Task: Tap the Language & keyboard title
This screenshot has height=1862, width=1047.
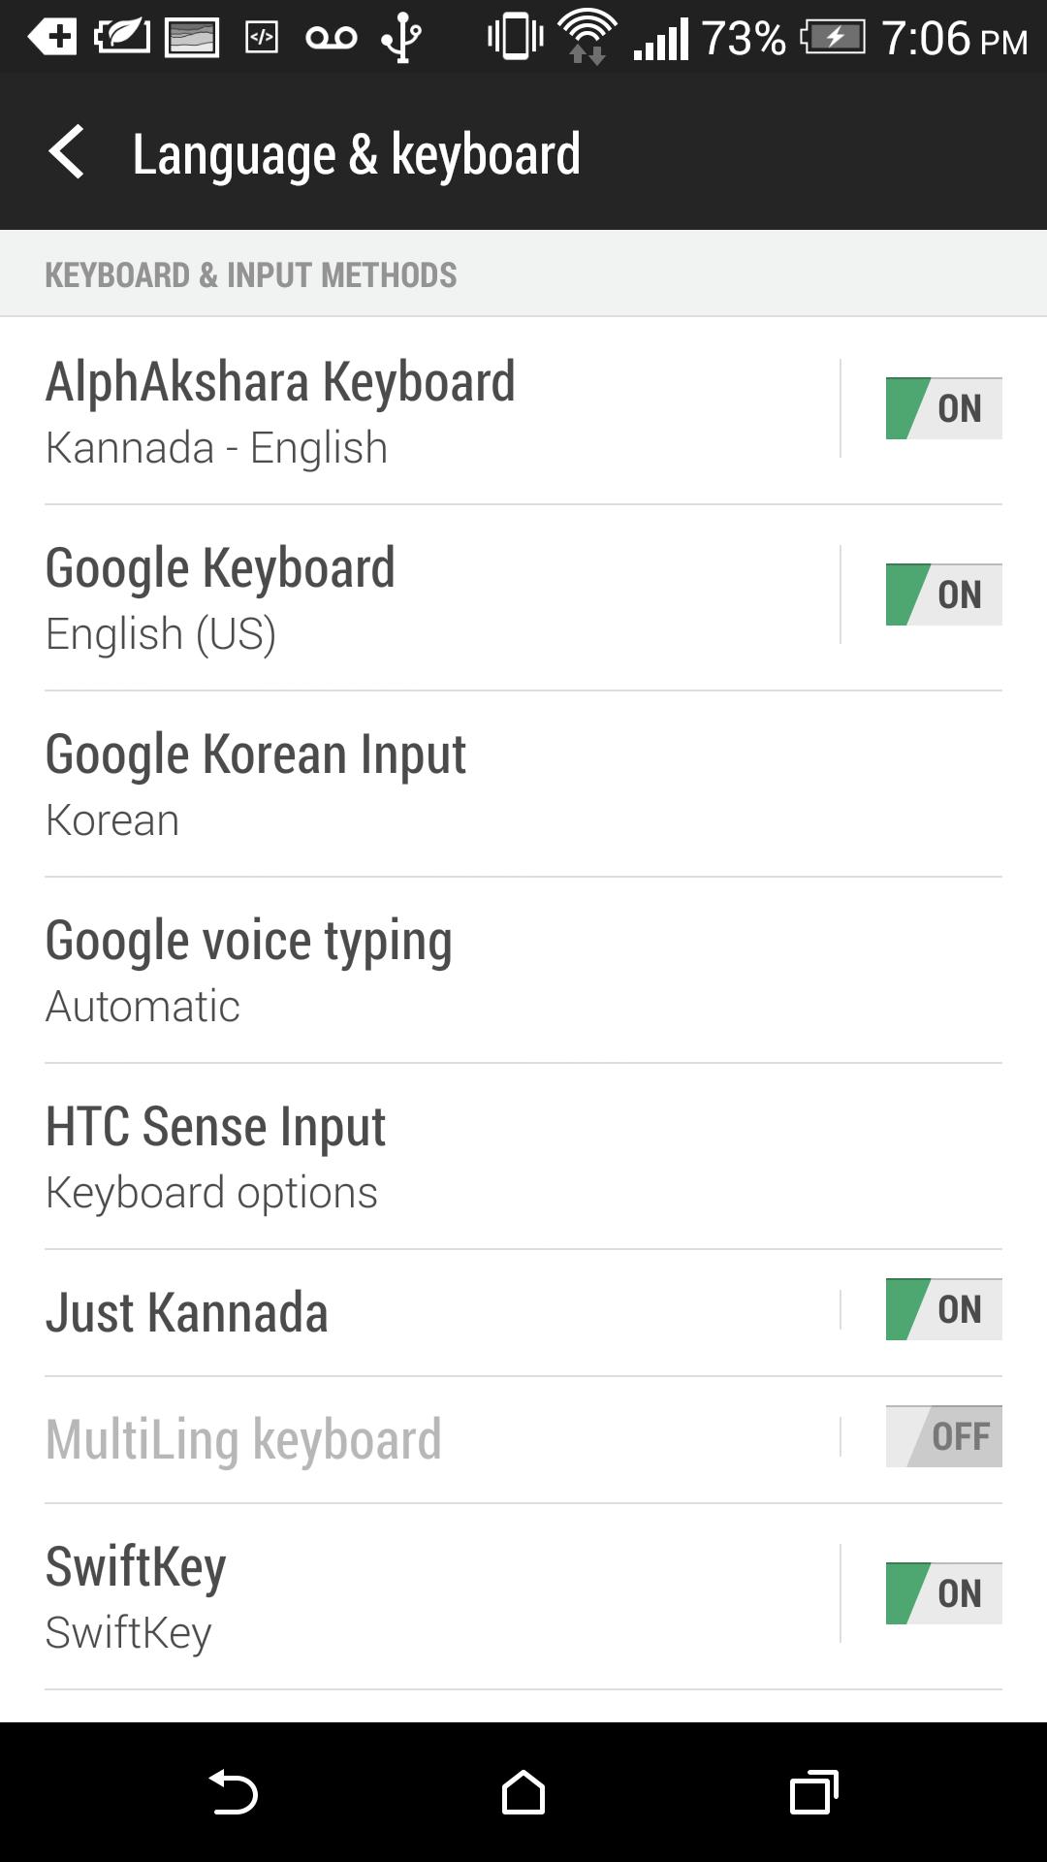Action: click(x=356, y=154)
